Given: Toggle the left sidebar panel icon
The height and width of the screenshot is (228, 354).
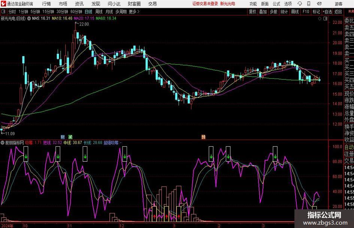Looking at the screenshot, I should tap(3, 12).
